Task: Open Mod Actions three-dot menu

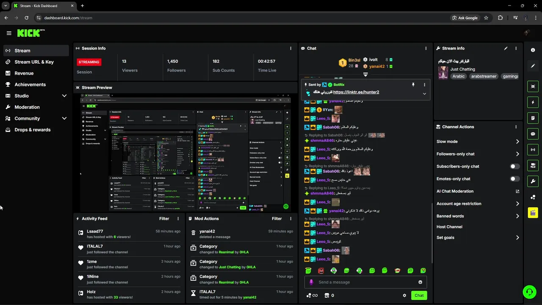Action: pyautogui.click(x=290, y=219)
